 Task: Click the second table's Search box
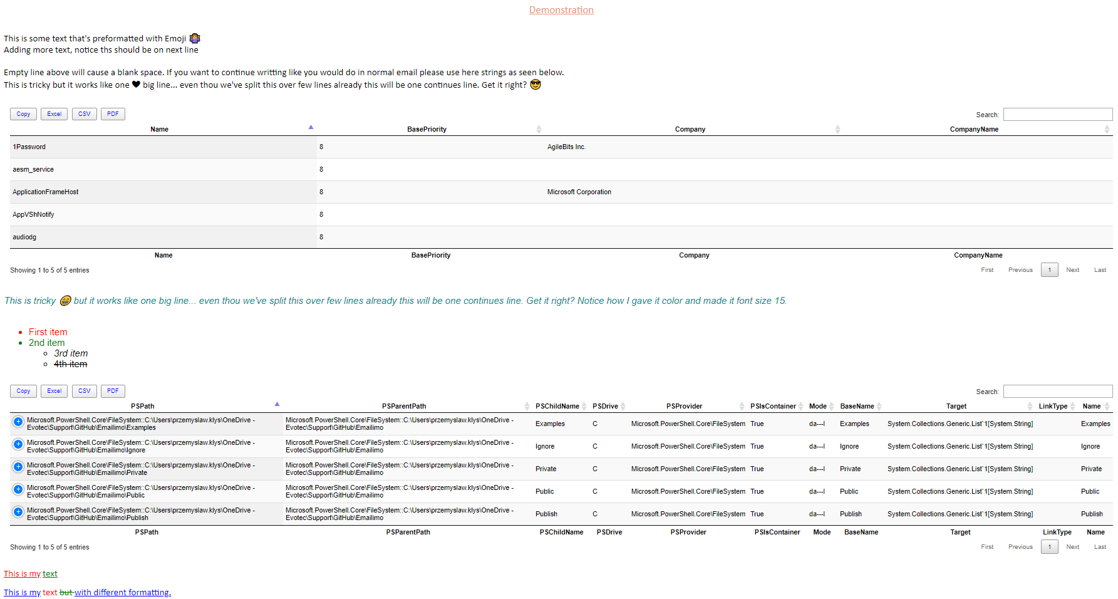pos(1057,390)
